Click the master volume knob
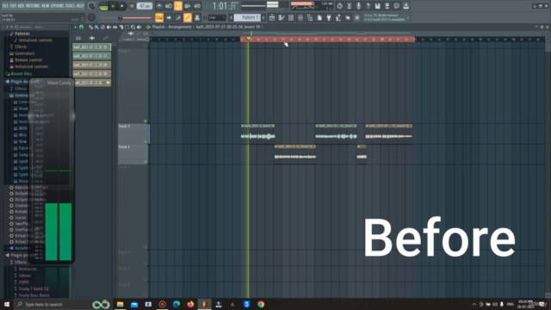 click(x=91, y=6)
